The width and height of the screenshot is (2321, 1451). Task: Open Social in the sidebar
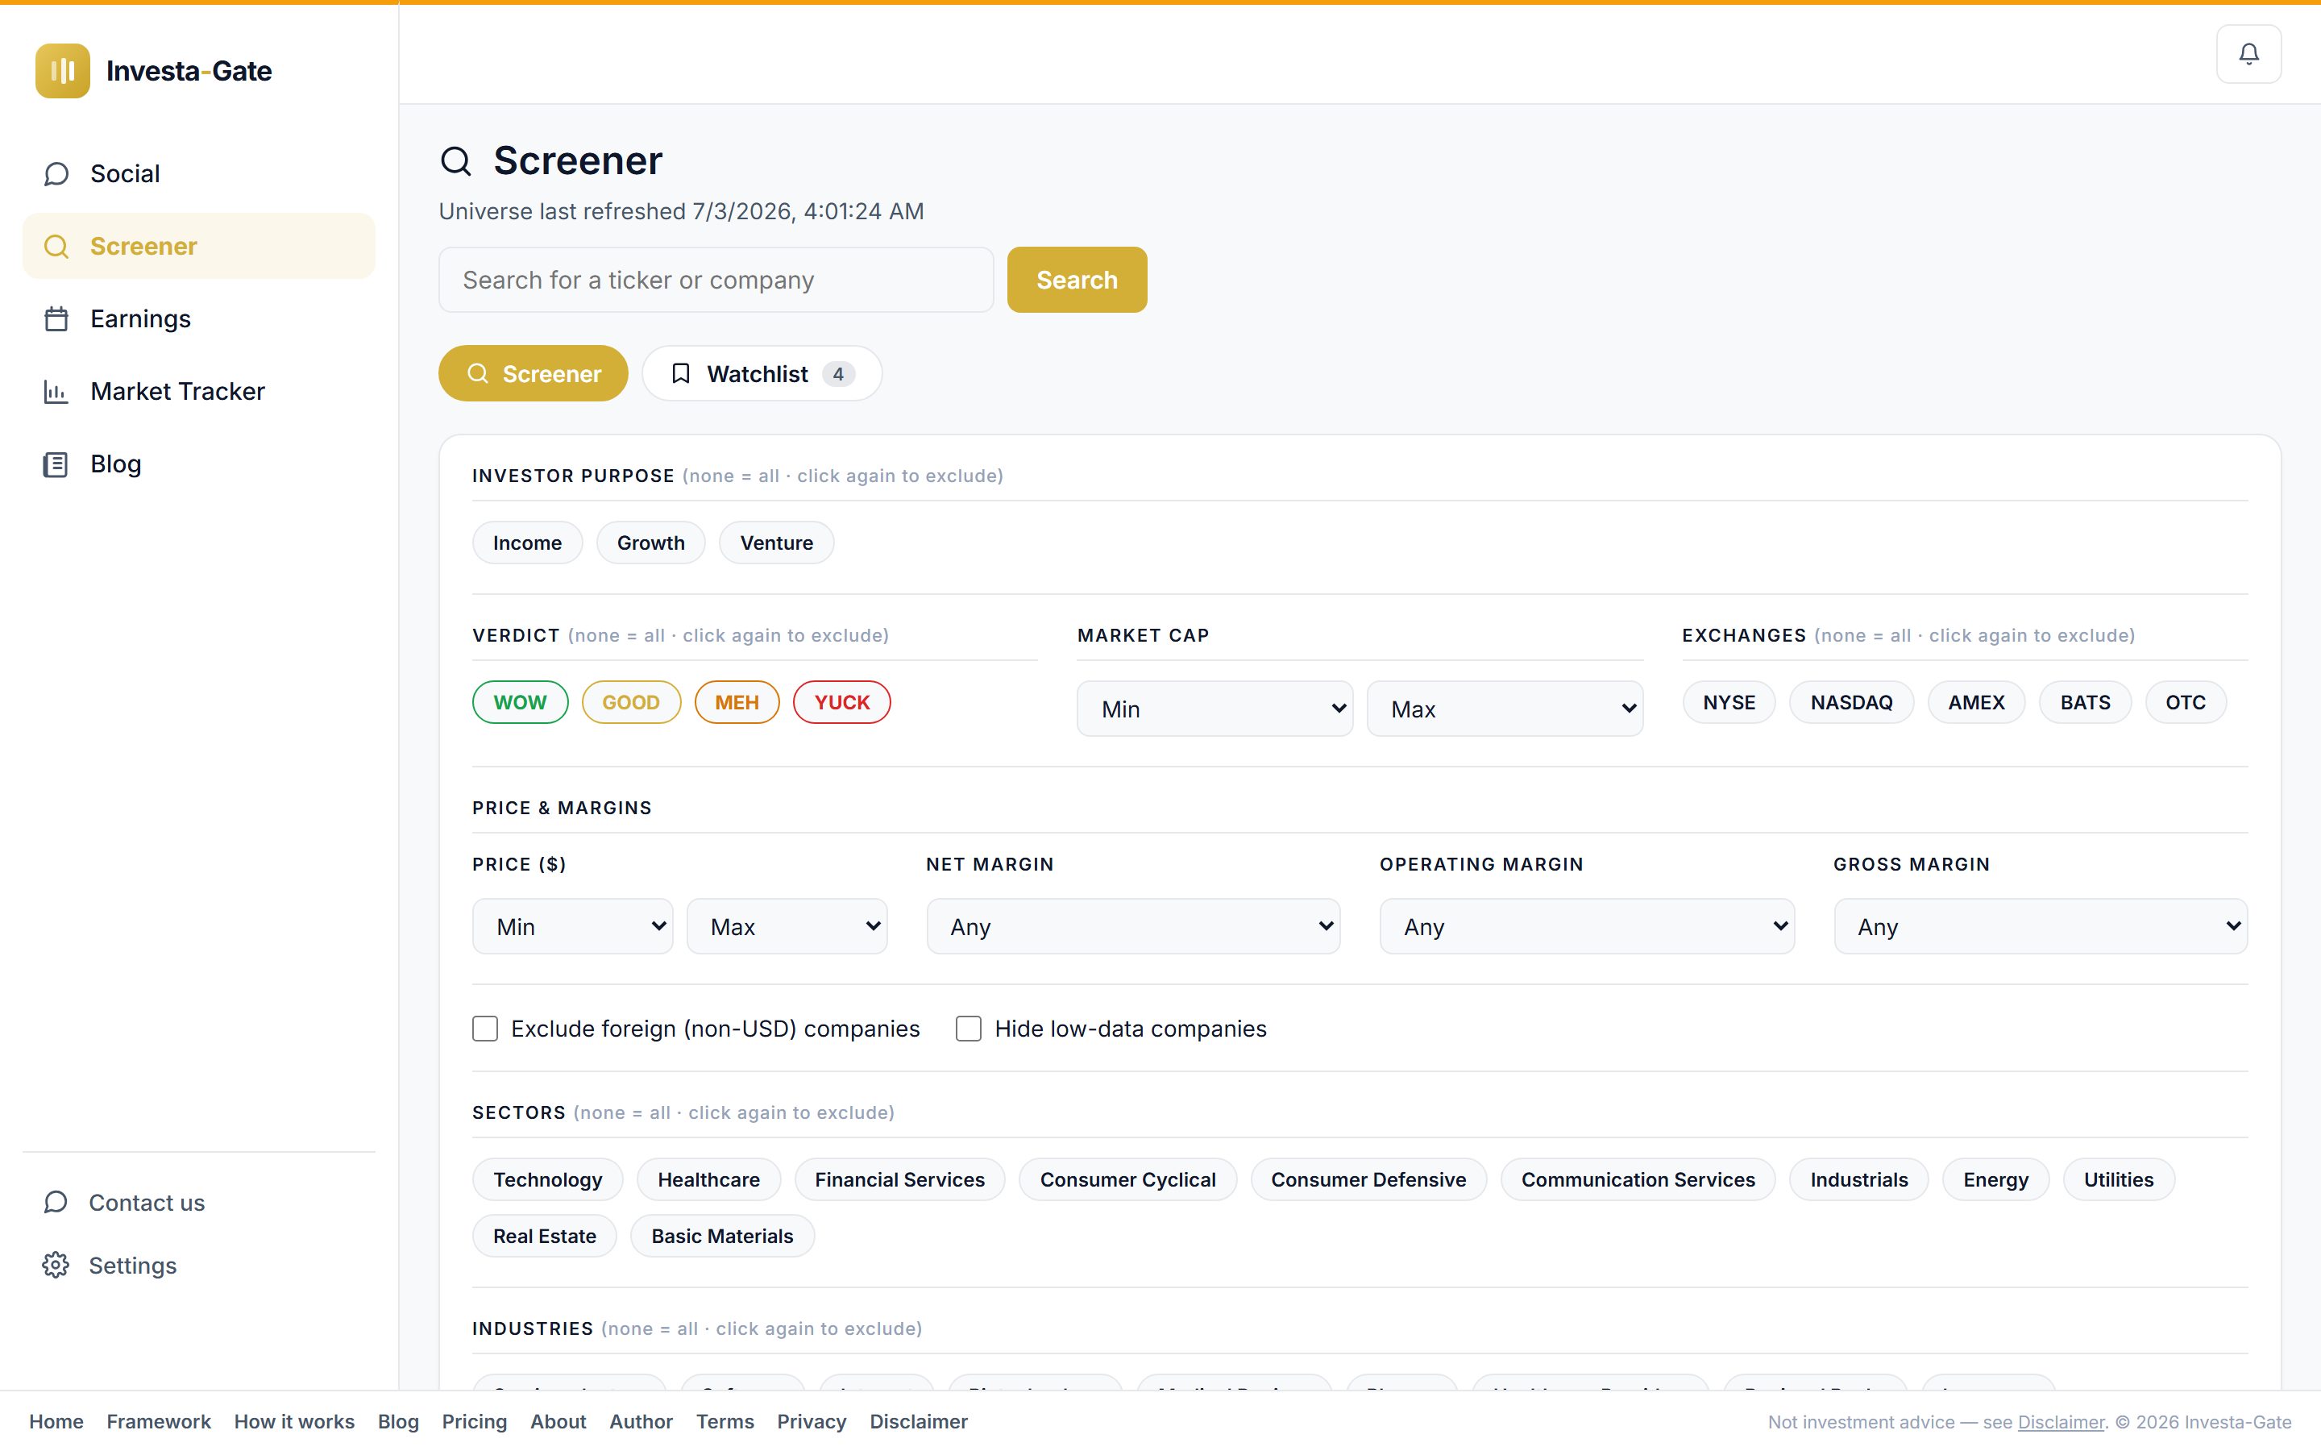coord(198,173)
